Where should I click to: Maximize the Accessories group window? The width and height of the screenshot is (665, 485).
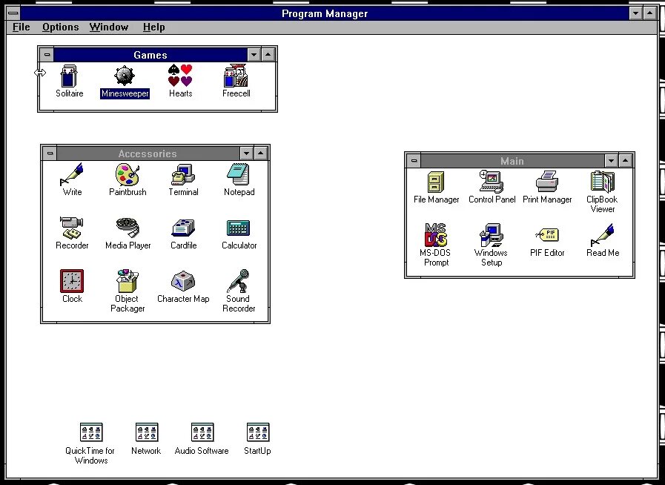tap(261, 154)
